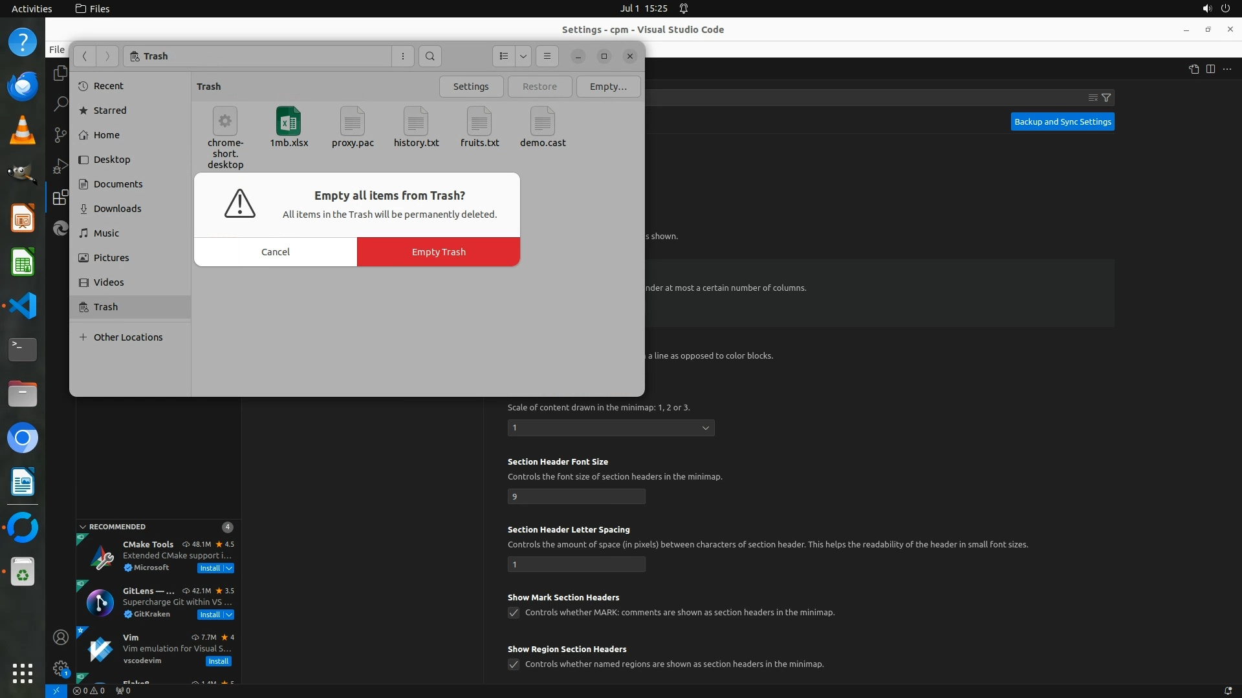Open the VS Code Explorer icon
Image resolution: width=1242 pixels, height=698 pixels.
point(60,73)
